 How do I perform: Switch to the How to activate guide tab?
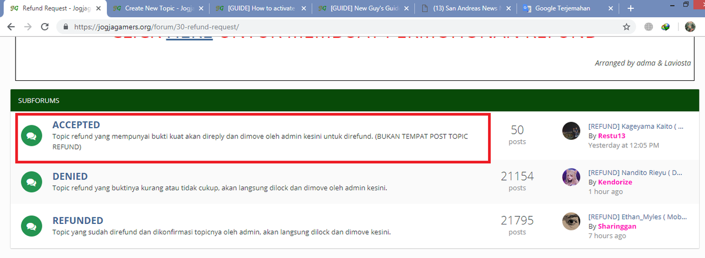click(x=259, y=8)
